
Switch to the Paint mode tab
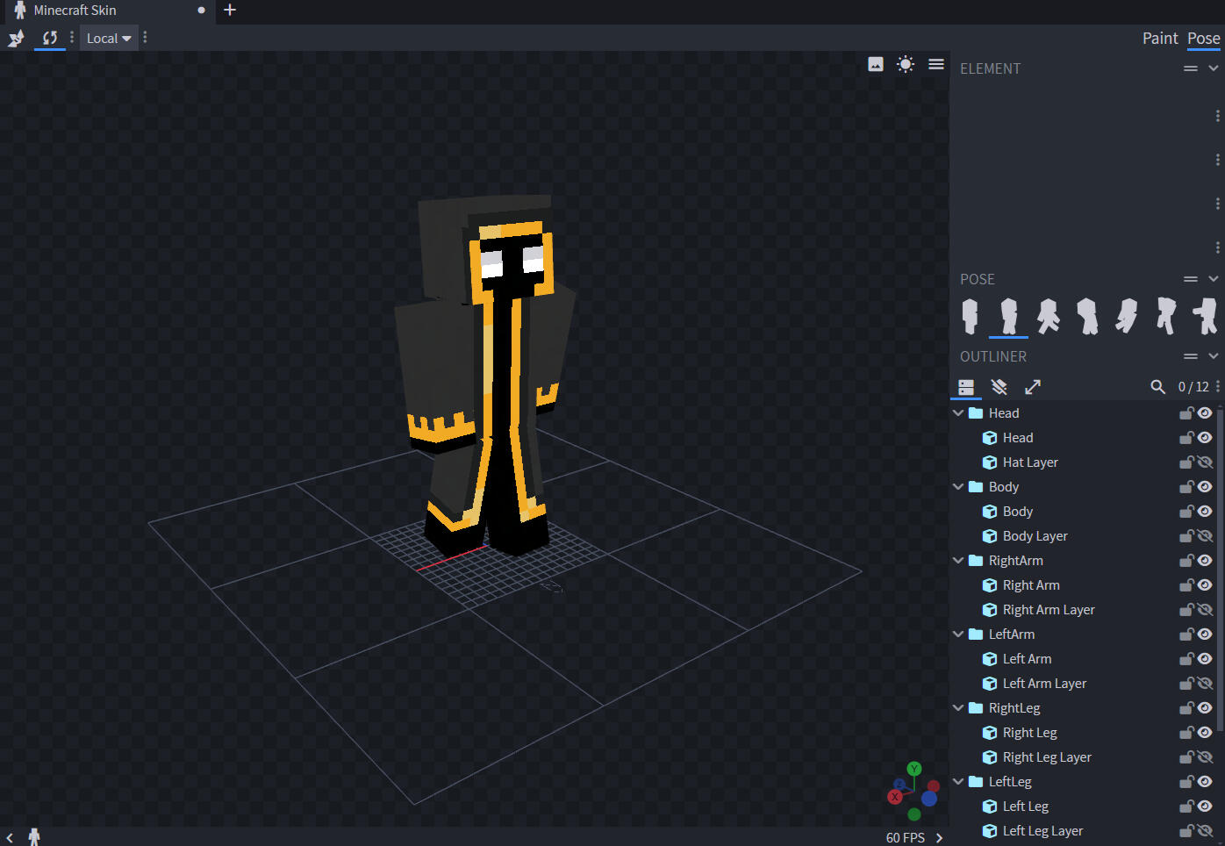(x=1159, y=38)
